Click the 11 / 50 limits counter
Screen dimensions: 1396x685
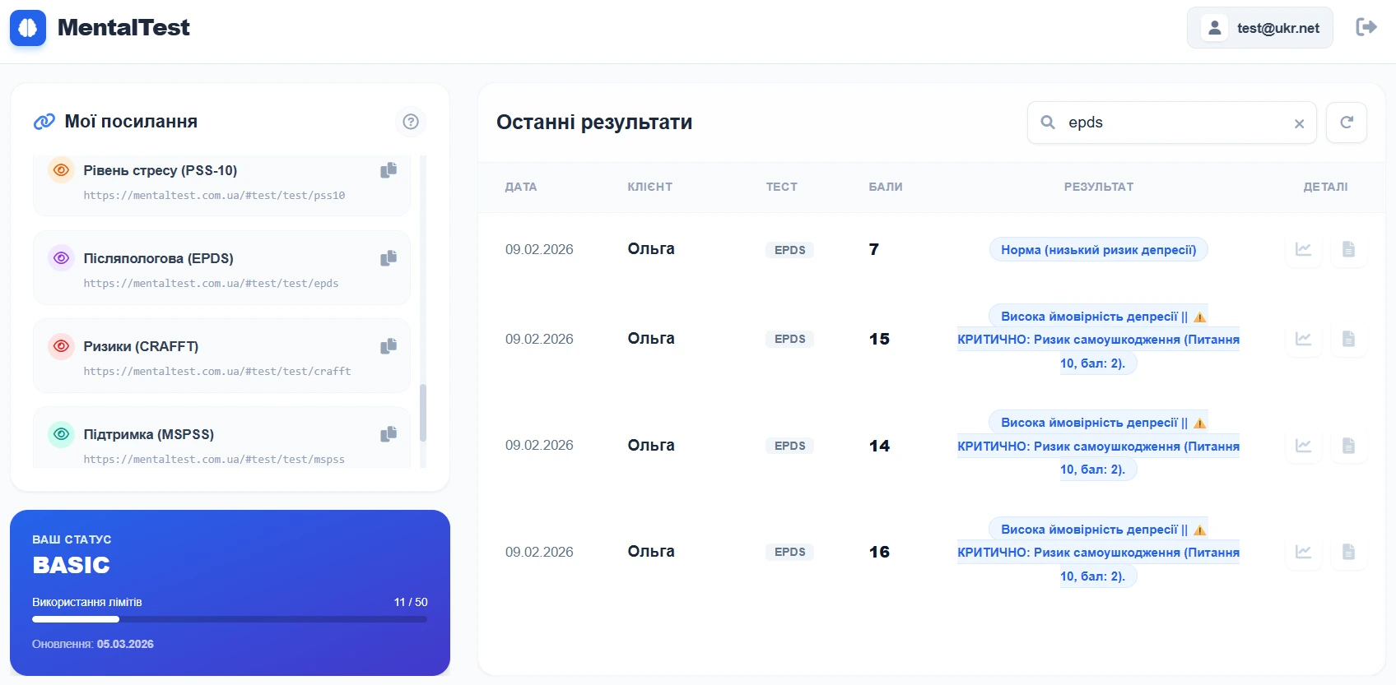411,602
